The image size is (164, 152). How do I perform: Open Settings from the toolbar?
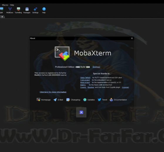[x=35, y=10]
